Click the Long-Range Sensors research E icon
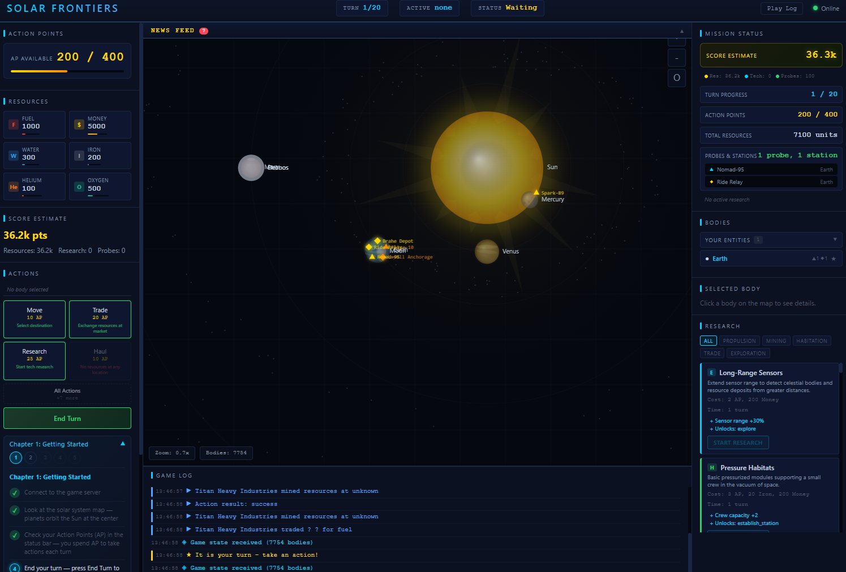This screenshot has height=572, width=846. click(711, 372)
